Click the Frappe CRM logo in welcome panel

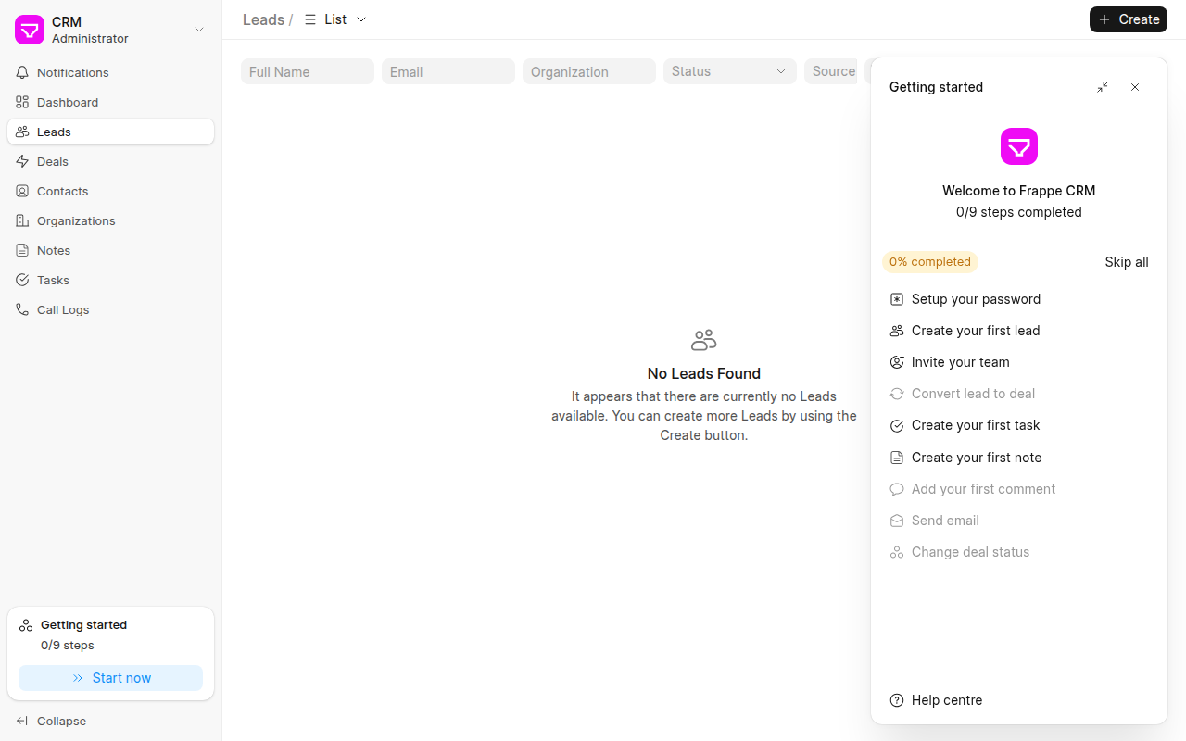(x=1019, y=146)
